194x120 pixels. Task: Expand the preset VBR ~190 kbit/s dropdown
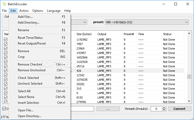(x=186, y=22)
